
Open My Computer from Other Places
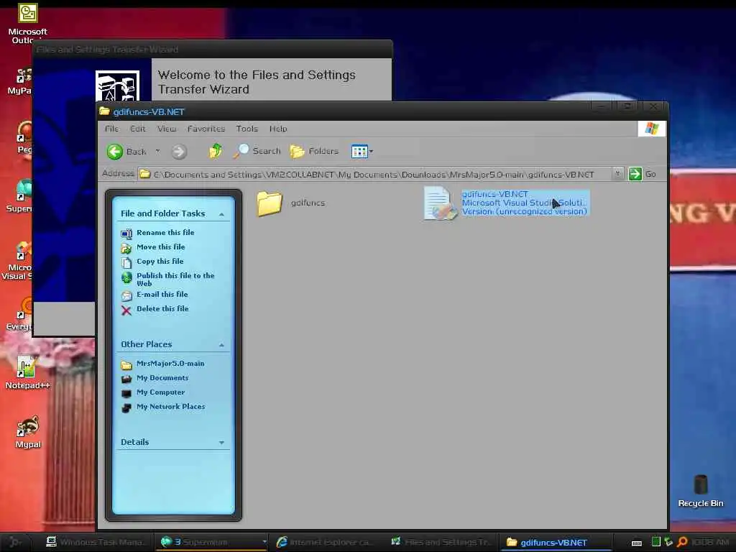[160, 392]
